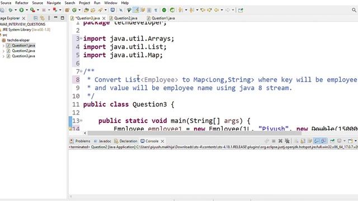Screen dimensions: 358x201
Task: Click Remove All Terminated Launches icon
Action: (x=287, y=141)
